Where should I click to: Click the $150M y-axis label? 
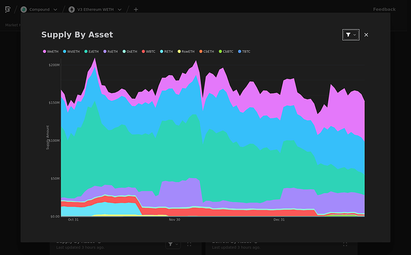[x=54, y=102]
